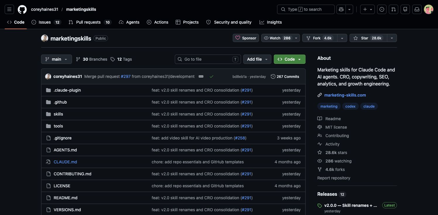Open pull request #297 link
This screenshot has width=438, height=215.
pos(126,76)
